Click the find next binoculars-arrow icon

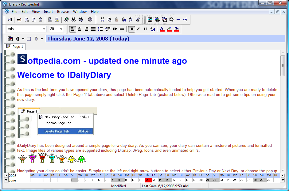coord(81,20)
